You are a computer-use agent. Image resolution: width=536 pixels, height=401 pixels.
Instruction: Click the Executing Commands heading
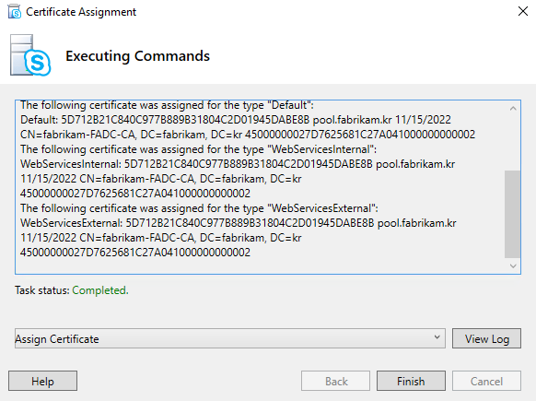pyautogui.click(x=137, y=55)
